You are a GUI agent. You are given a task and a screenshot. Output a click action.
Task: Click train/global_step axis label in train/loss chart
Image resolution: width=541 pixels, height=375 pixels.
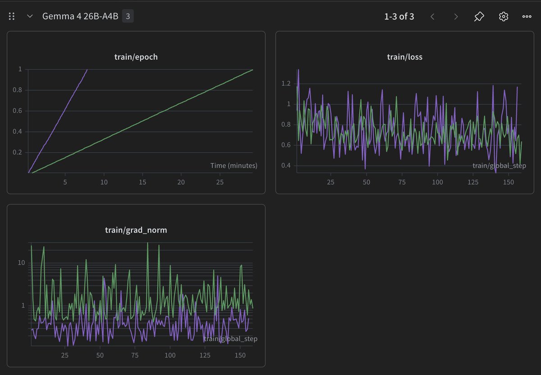point(499,165)
